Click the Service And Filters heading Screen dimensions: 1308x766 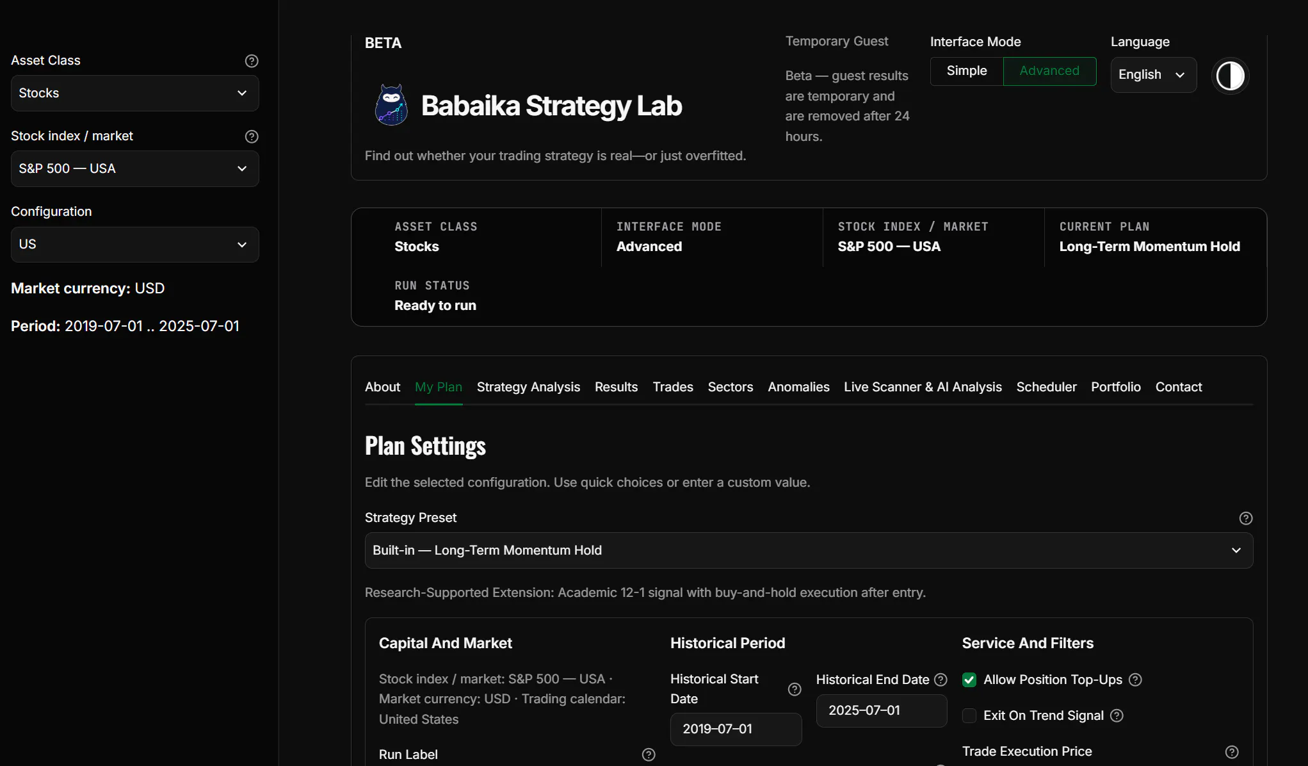[1028, 643]
